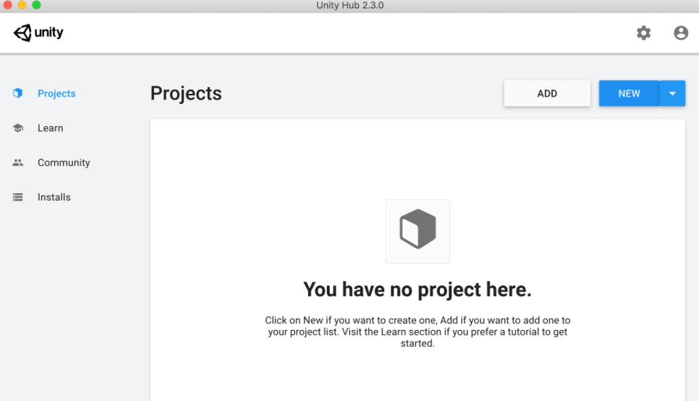Open settings with the gear icon
This screenshot has width=699, height=401.
pos(643,33)
